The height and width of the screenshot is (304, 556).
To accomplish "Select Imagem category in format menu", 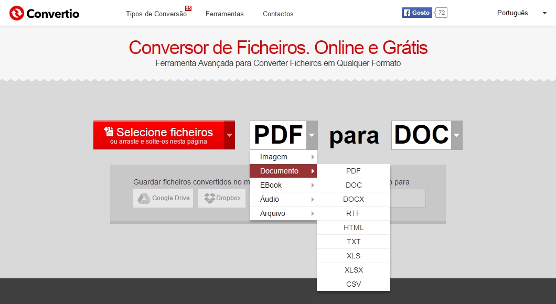I will tap(283, 157).
